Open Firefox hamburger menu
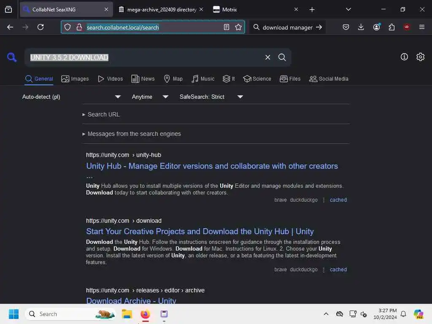 tap(421, 27)
